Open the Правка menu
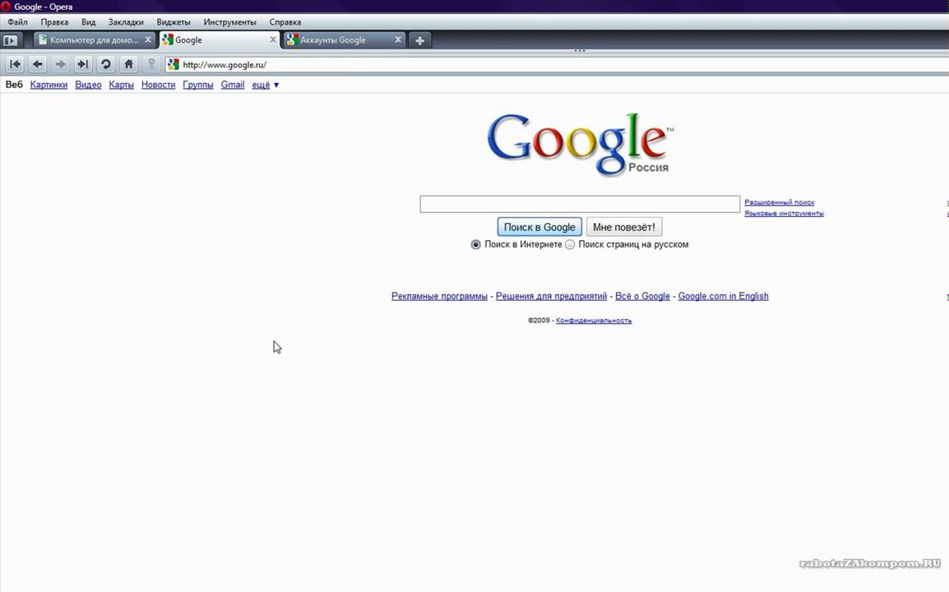Screen dimensions: 949x592 (54, 22)
